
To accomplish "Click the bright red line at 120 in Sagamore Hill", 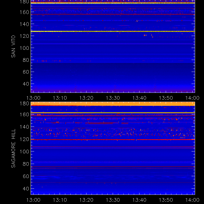I will [x=113, y=139].
